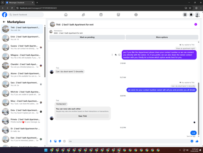Open Chrome's three-dot menu
Image resolution: width=203 pixels, height=153 pixels.
coord(201,8)
